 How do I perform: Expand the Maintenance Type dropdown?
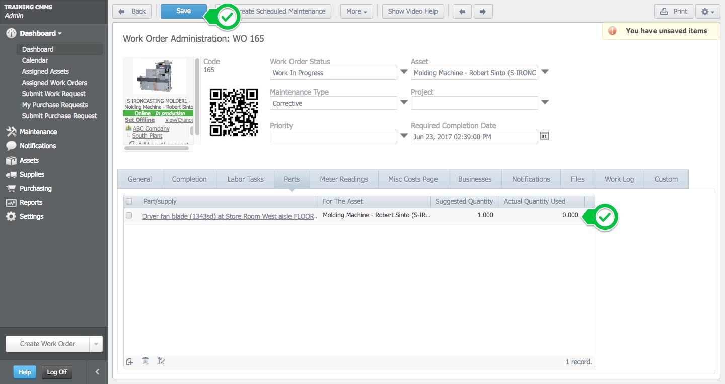404,102
